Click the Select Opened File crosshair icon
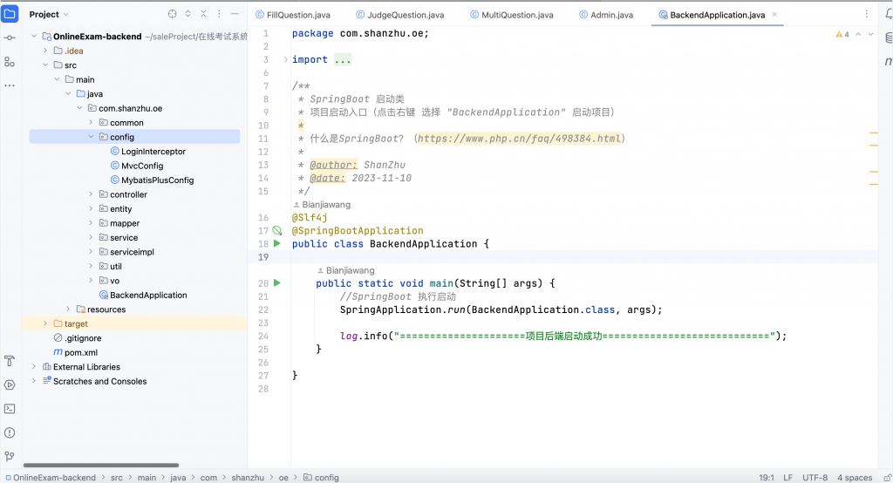Screen dimensions: 893x483 click(x=172, y=15)
